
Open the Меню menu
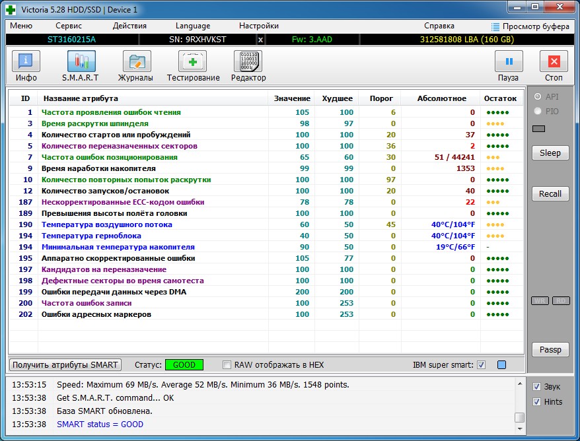click(21, 26)
